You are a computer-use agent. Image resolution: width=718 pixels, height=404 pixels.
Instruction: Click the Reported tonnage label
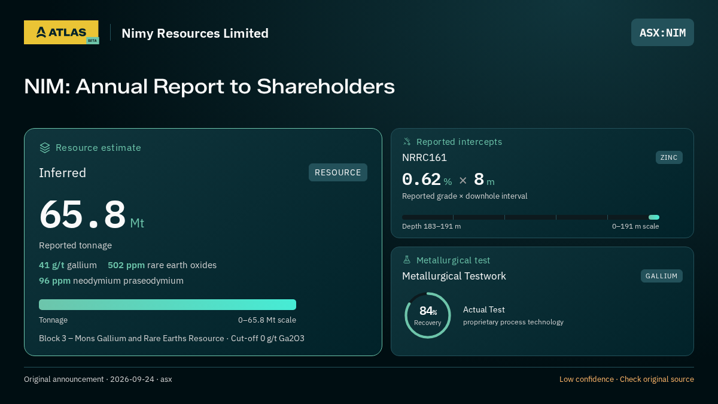point(75,245)
